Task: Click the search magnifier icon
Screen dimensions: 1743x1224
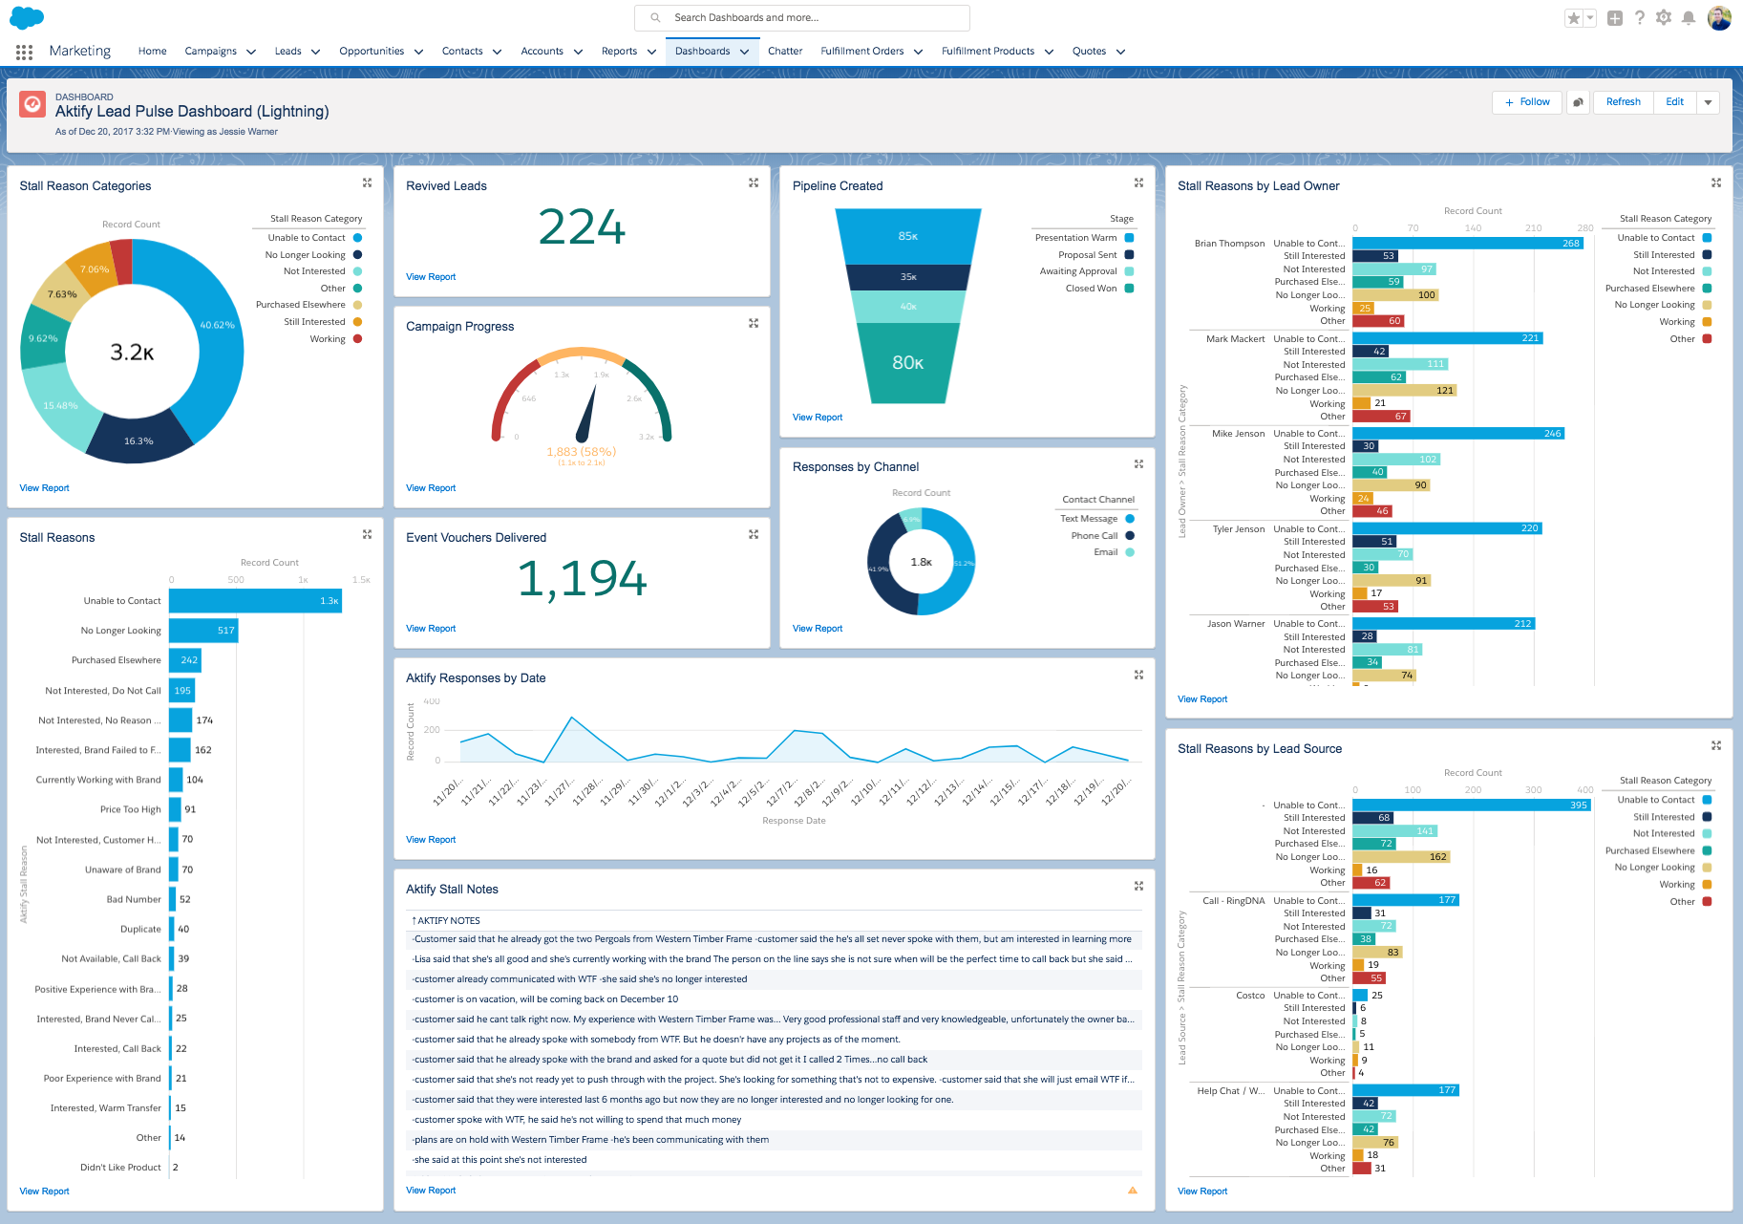Action: coord(655,18)
